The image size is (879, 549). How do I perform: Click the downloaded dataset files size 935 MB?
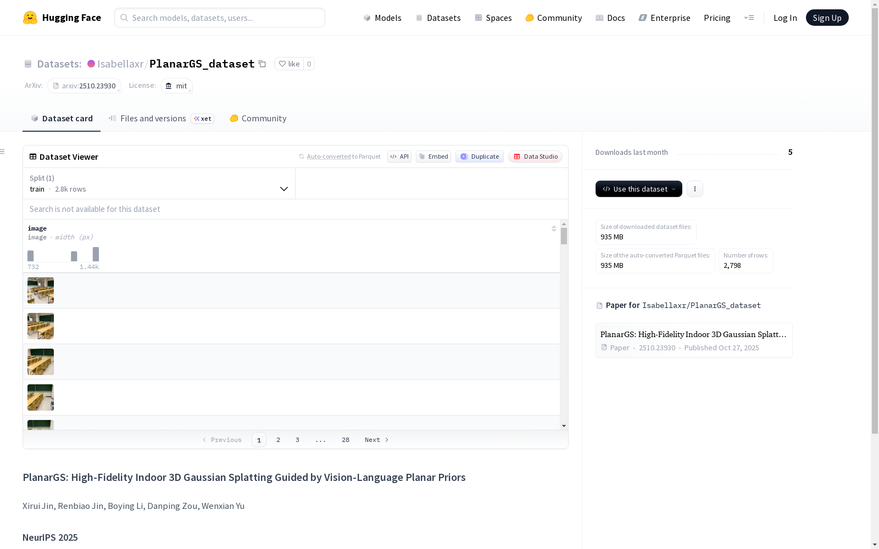612,237
